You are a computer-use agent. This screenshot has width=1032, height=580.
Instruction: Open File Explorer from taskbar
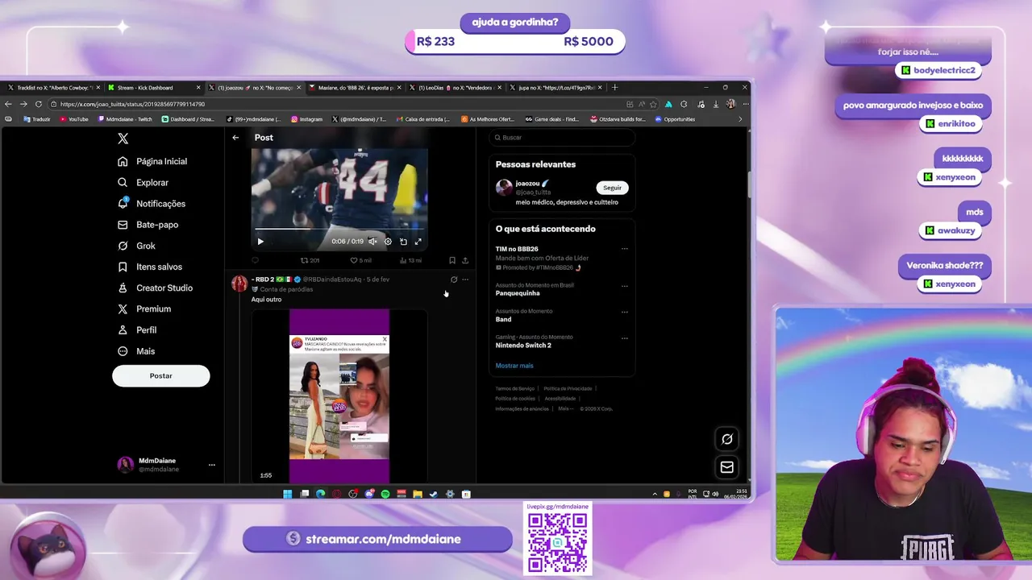[x=418, y=494]
